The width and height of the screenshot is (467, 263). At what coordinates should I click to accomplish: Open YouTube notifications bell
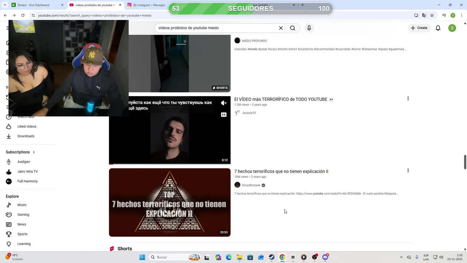pos(438,28)
